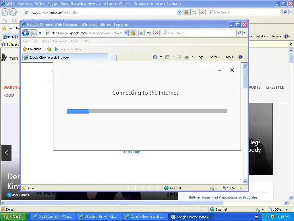Click the Stop icon in the MSN window
The width and height of the screenshot is (294, 221).
(x=202, y=12)
